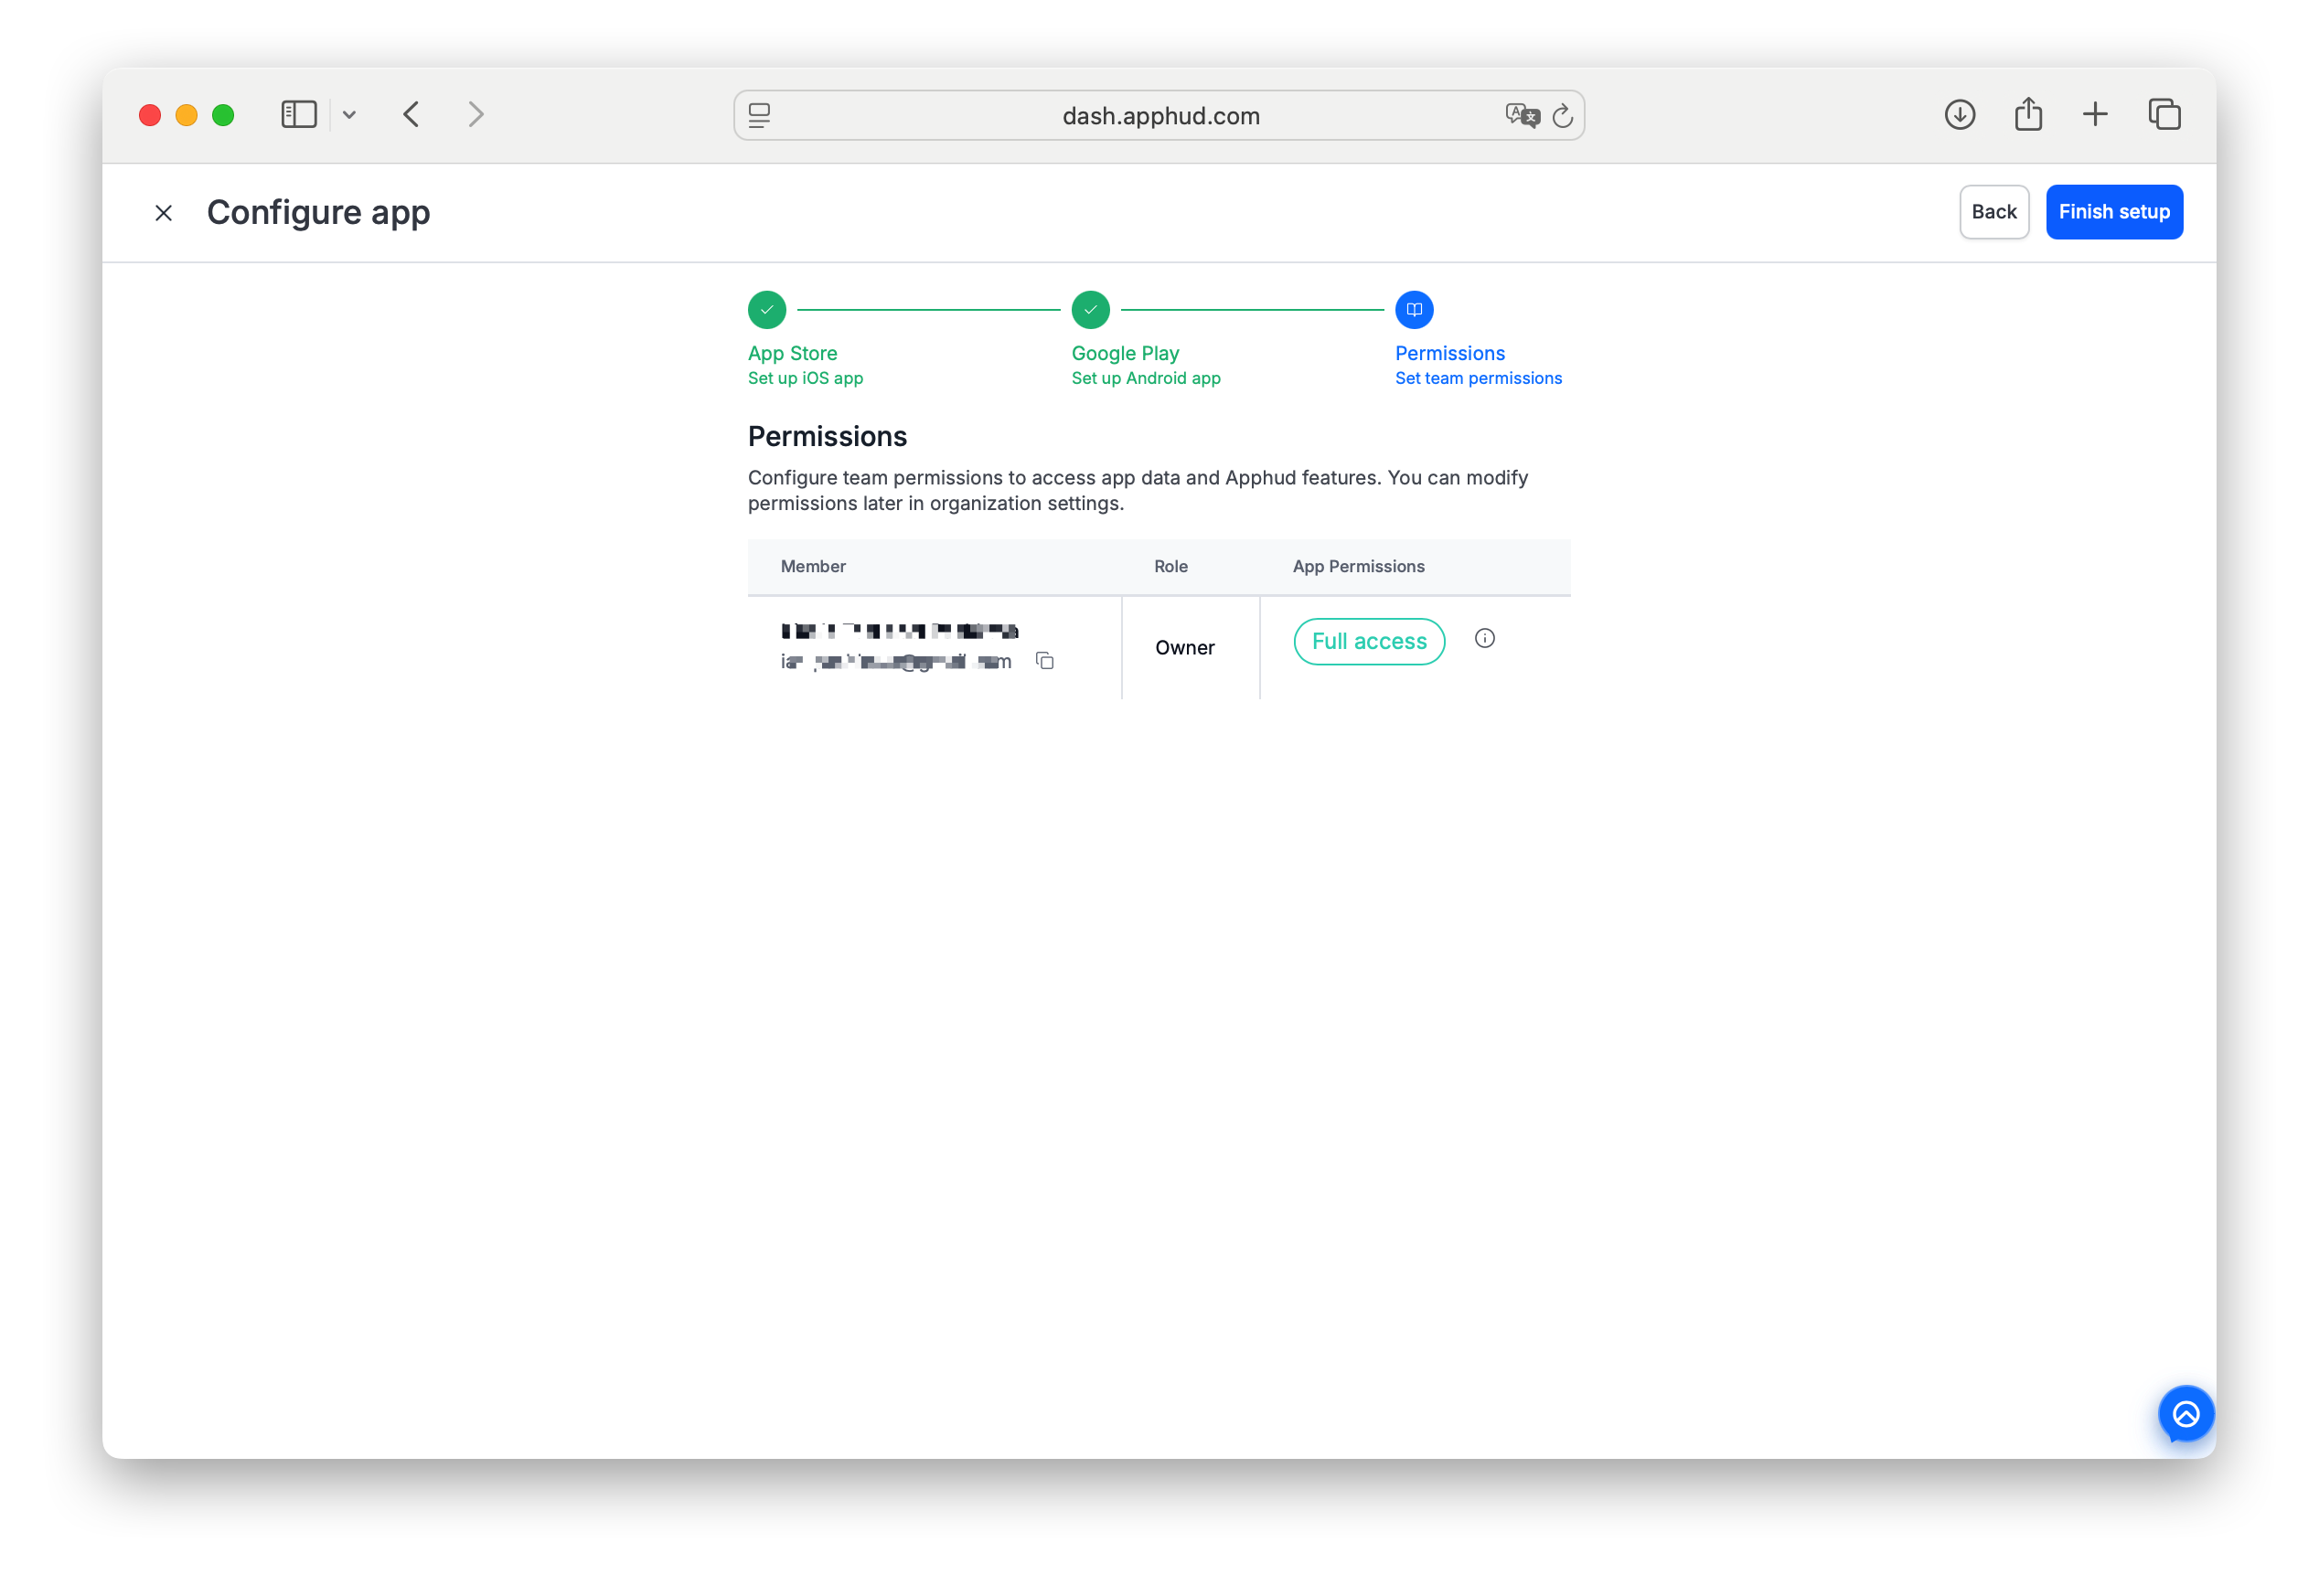This screenshot has width=2319, height=1596.
Task: Expand the sidebar tab group dropdown chevron
Action: (x=349, y=115)
